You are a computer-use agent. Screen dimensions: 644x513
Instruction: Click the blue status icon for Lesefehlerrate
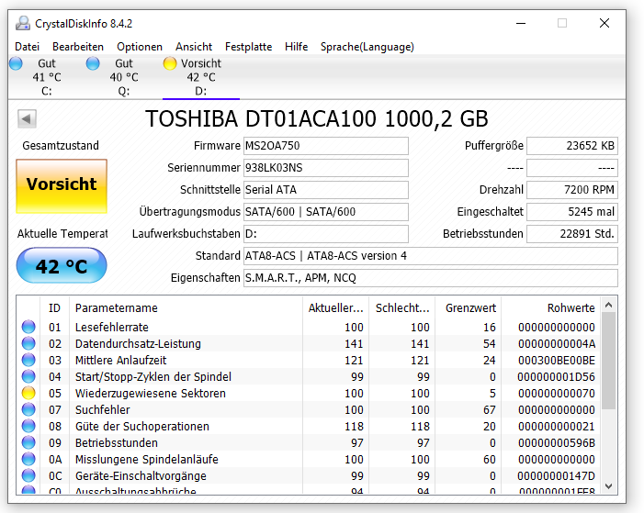(28, 327)
